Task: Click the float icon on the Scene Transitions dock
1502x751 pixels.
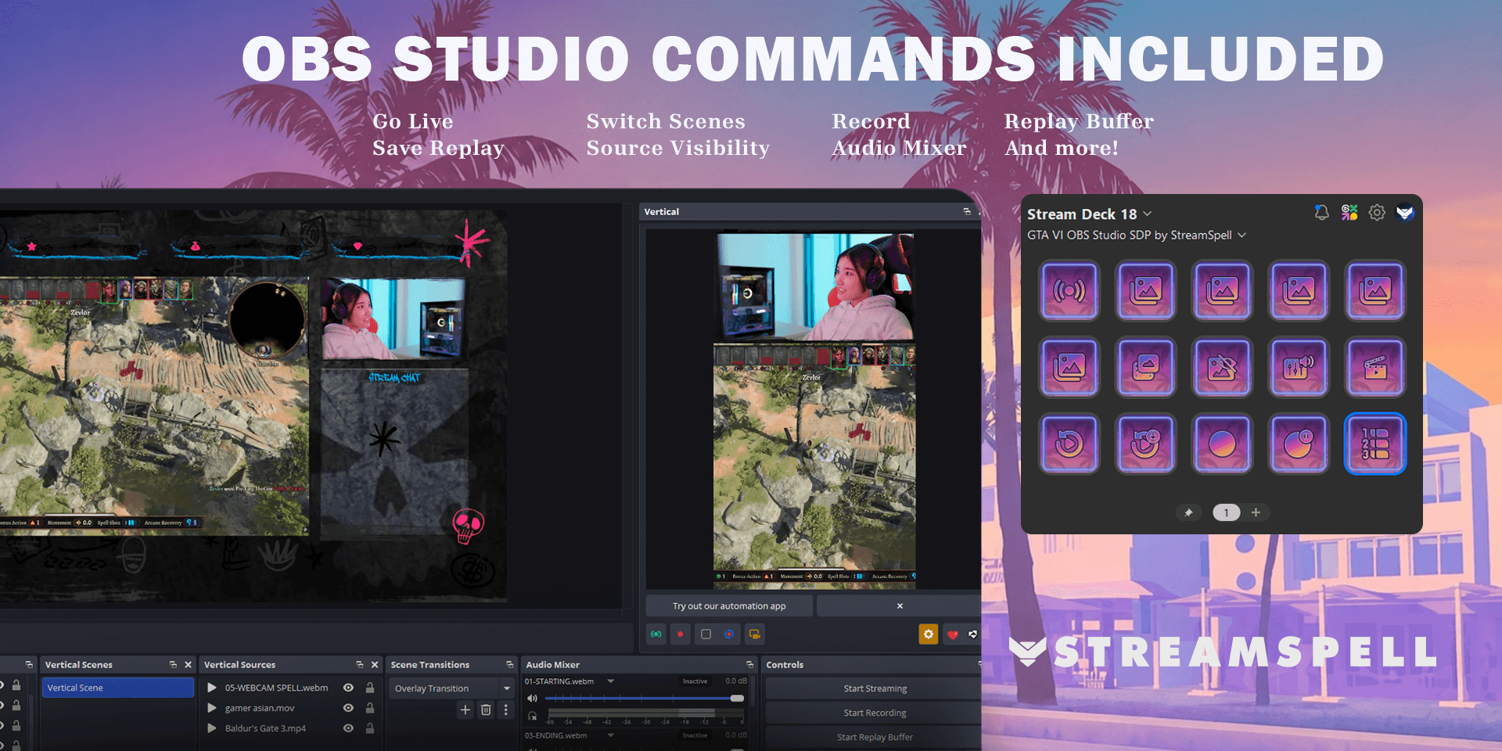Action: click(x=509, y=664)
